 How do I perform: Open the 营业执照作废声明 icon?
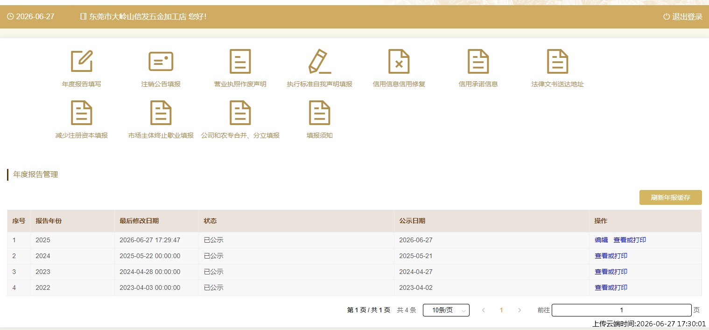point(240,61)
